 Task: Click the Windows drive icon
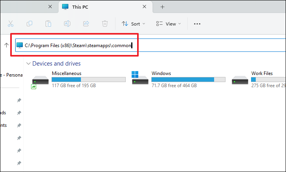pyautogui.click(x=140, y=78)
